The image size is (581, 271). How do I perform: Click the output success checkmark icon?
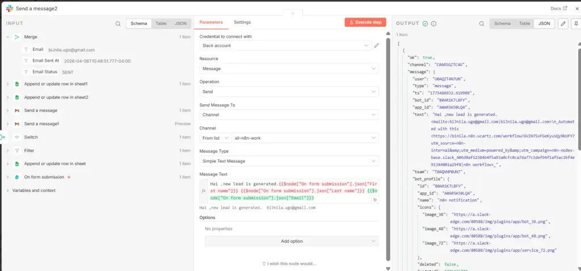pyautogui.click(x=426, y=23)
